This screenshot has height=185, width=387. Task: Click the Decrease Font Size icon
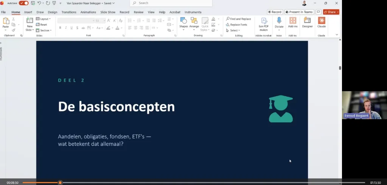tap(115, 20)
